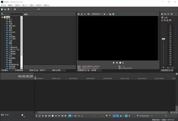The height and width of the screenshot is (121, 178).
Task: Collapse the 全部 folder in transitions tree
Action: 2,17
